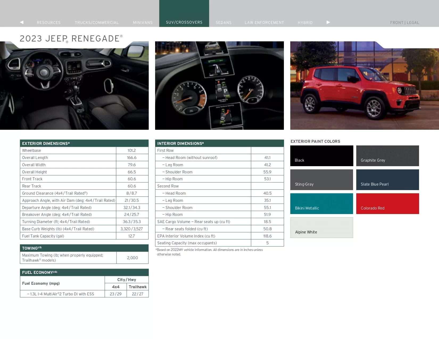This screenshot has width=439, height=339.
Task: Select the Jeep Renegade interior dashboard photo
Action: point(74,85)
